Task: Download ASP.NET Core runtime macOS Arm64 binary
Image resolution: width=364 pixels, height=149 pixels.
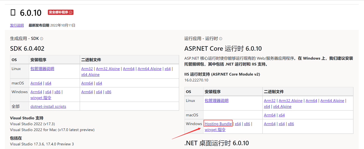Action: pos(270,115)
